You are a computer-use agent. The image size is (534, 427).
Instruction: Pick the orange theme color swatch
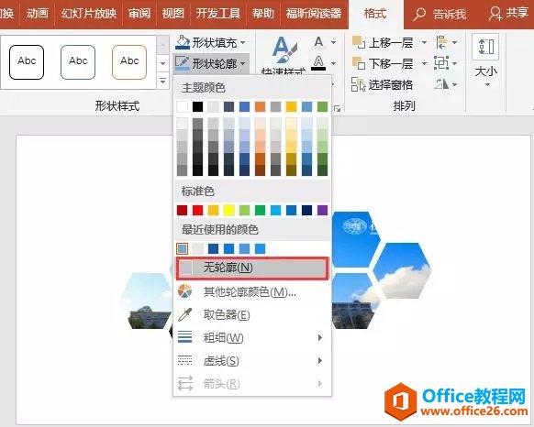point(261,106)
